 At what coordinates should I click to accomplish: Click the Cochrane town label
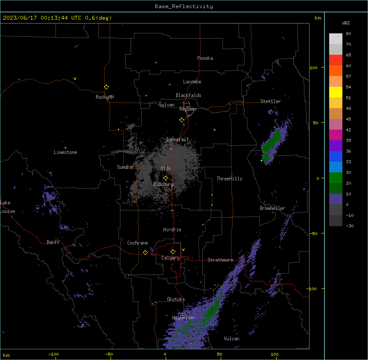click(x=137, y=243)
